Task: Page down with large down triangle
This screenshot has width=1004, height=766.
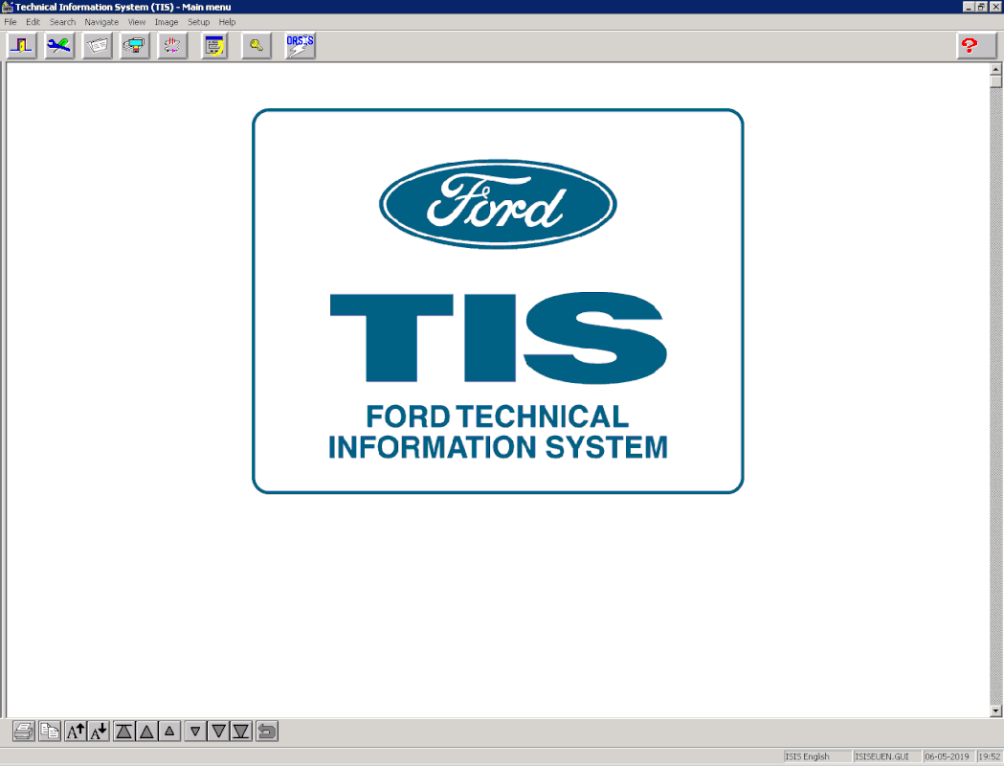Action: 218,731
